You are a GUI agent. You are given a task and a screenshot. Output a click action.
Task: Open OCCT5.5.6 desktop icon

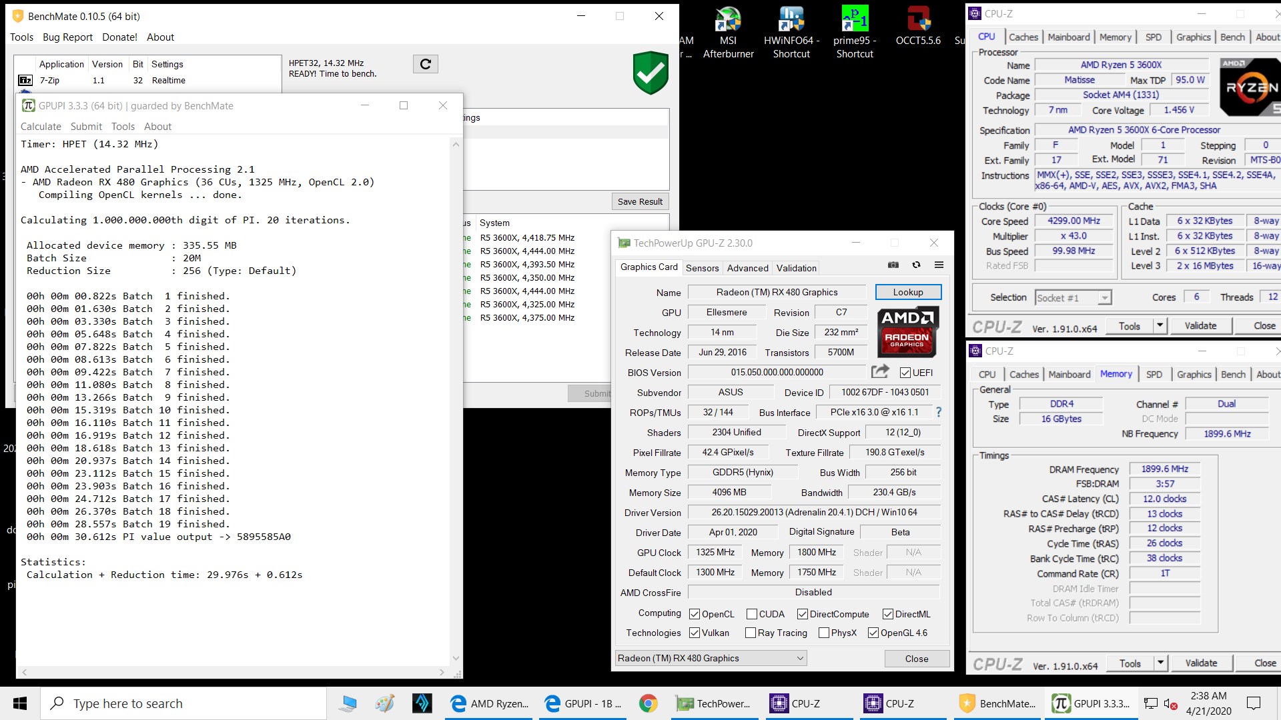[x=918, y=28]
